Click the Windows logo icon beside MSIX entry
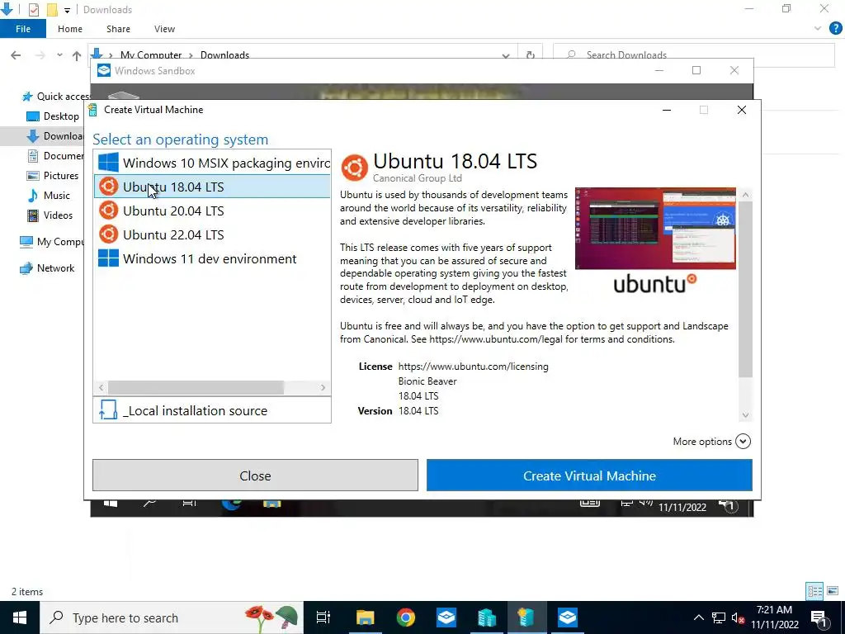Screen dimensions: 845x634 108,163
